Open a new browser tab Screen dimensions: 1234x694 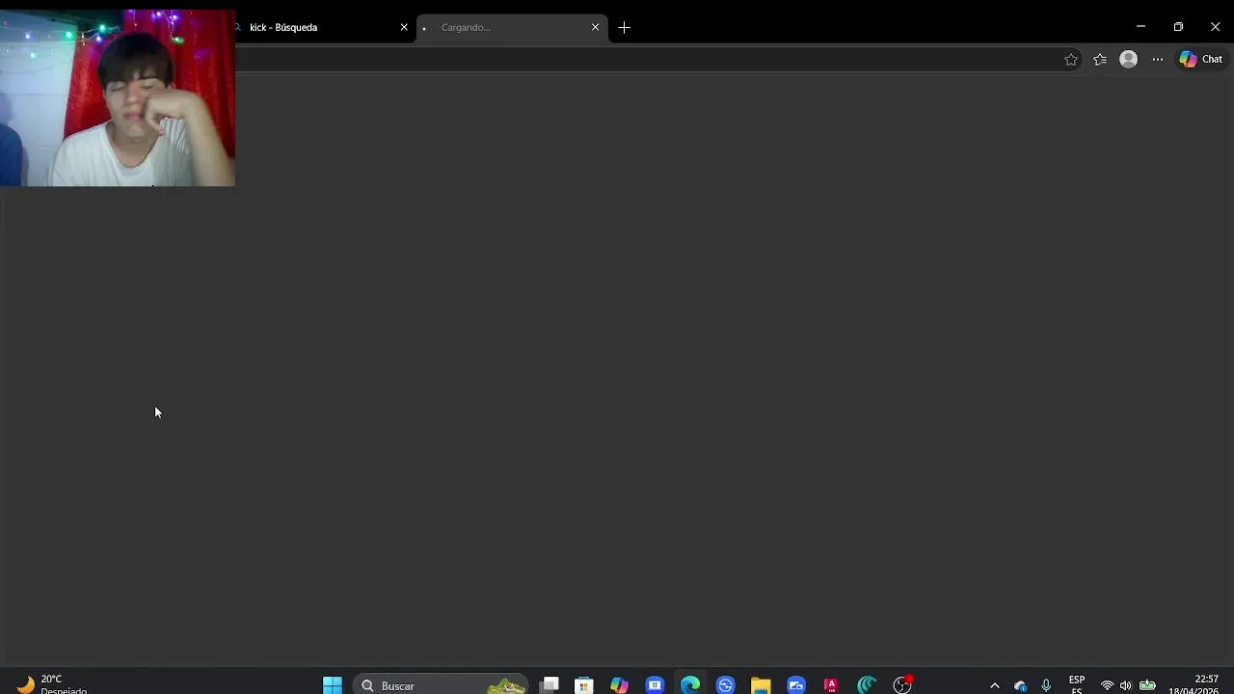[x=625, y=27]
